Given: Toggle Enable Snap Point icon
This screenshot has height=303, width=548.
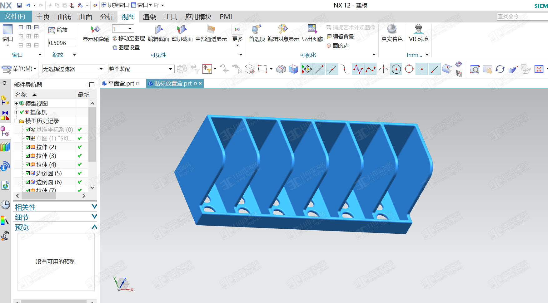Looking at the screenshot, I should tap(306, 69).
